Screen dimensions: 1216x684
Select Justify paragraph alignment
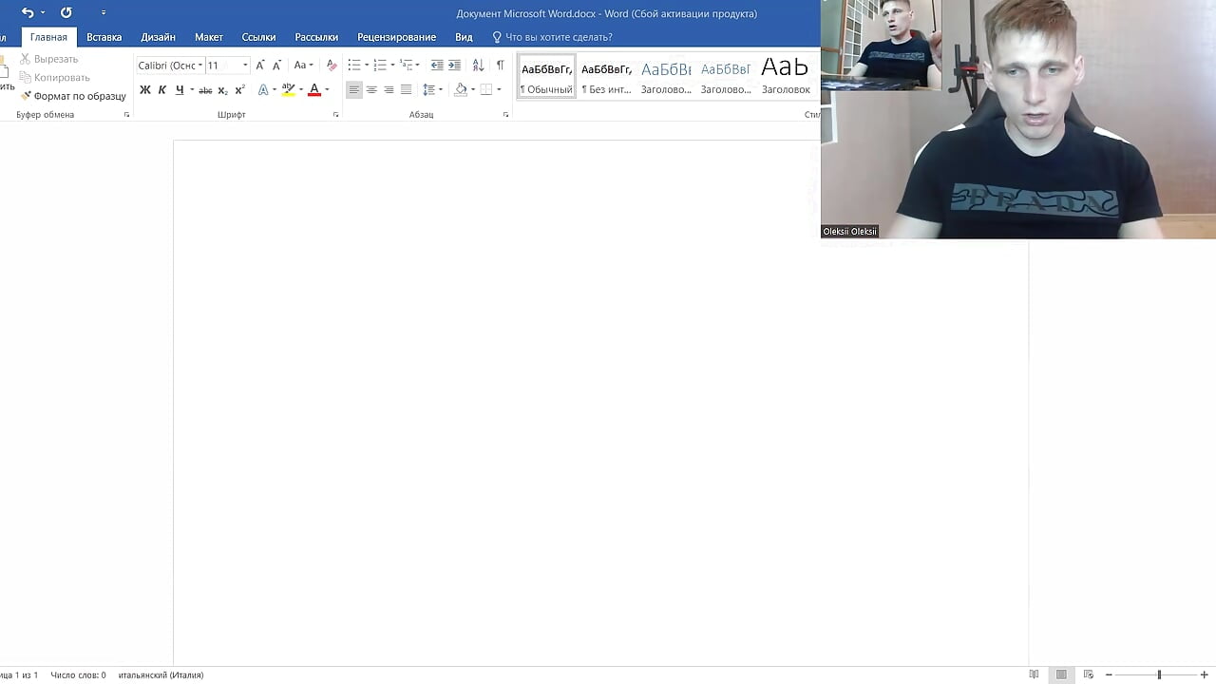click(x=406, y=90)
